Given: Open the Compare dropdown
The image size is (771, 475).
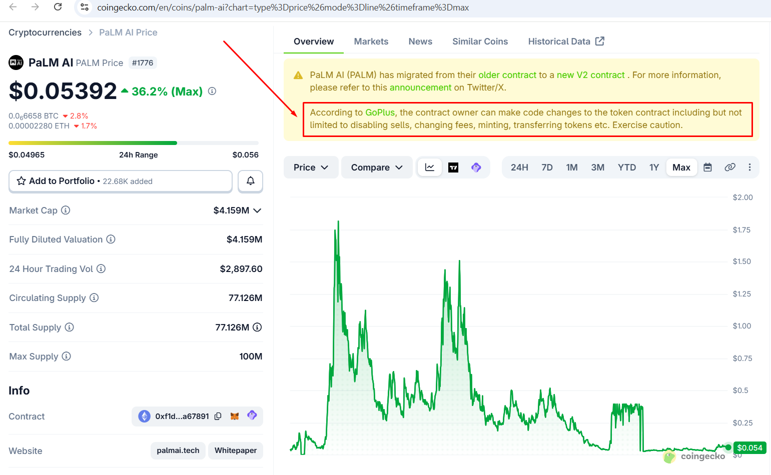Looking at the screenshot, I should (377, 167).
